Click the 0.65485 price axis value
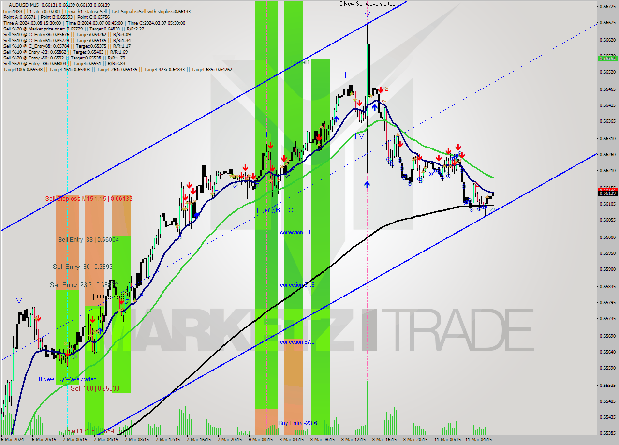Screen dimensions: 619x445 point(607,401)
